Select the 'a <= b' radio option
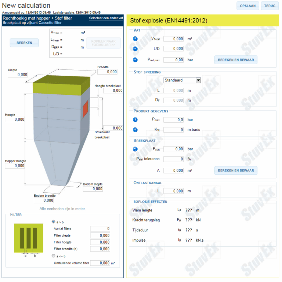Image resolution: width=282 pixels, height=282 pixels. [x=54, y=256]
